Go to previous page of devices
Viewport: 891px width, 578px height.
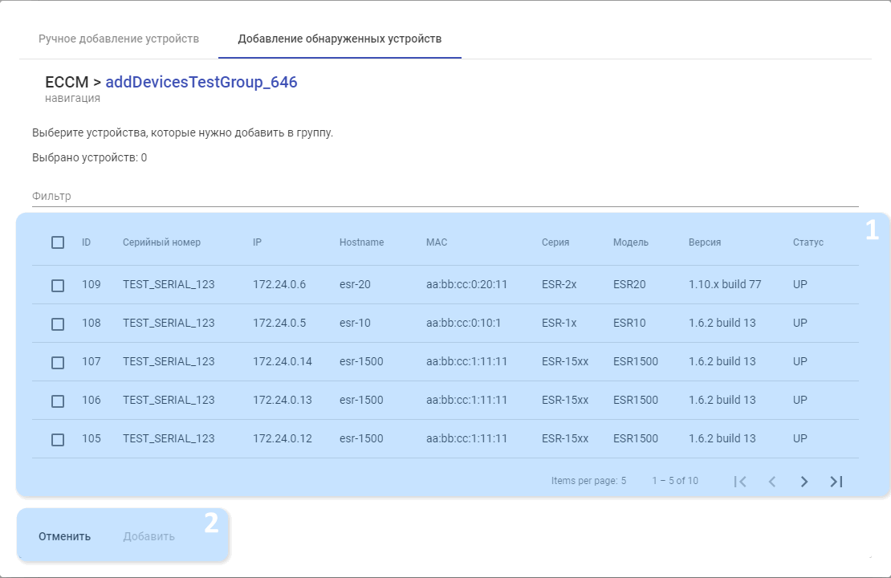(772, 482)
